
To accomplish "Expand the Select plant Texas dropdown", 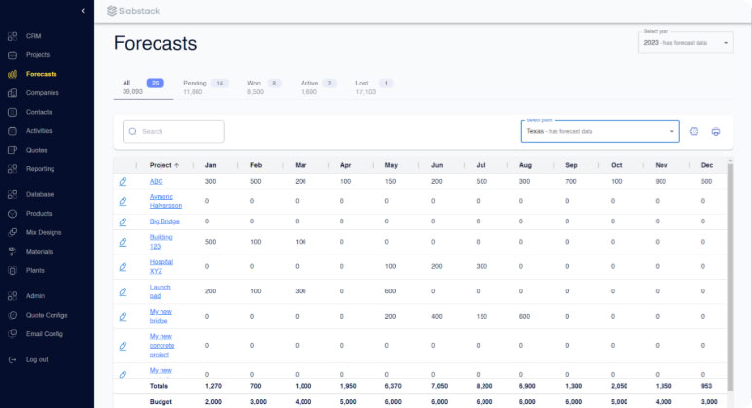I will (600, 131).
